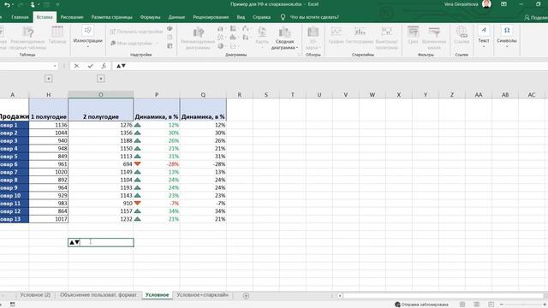The height and width of the screenshot is (308, 548).
Task: Click Поделиться share button
Action: [x=536, y=17]
